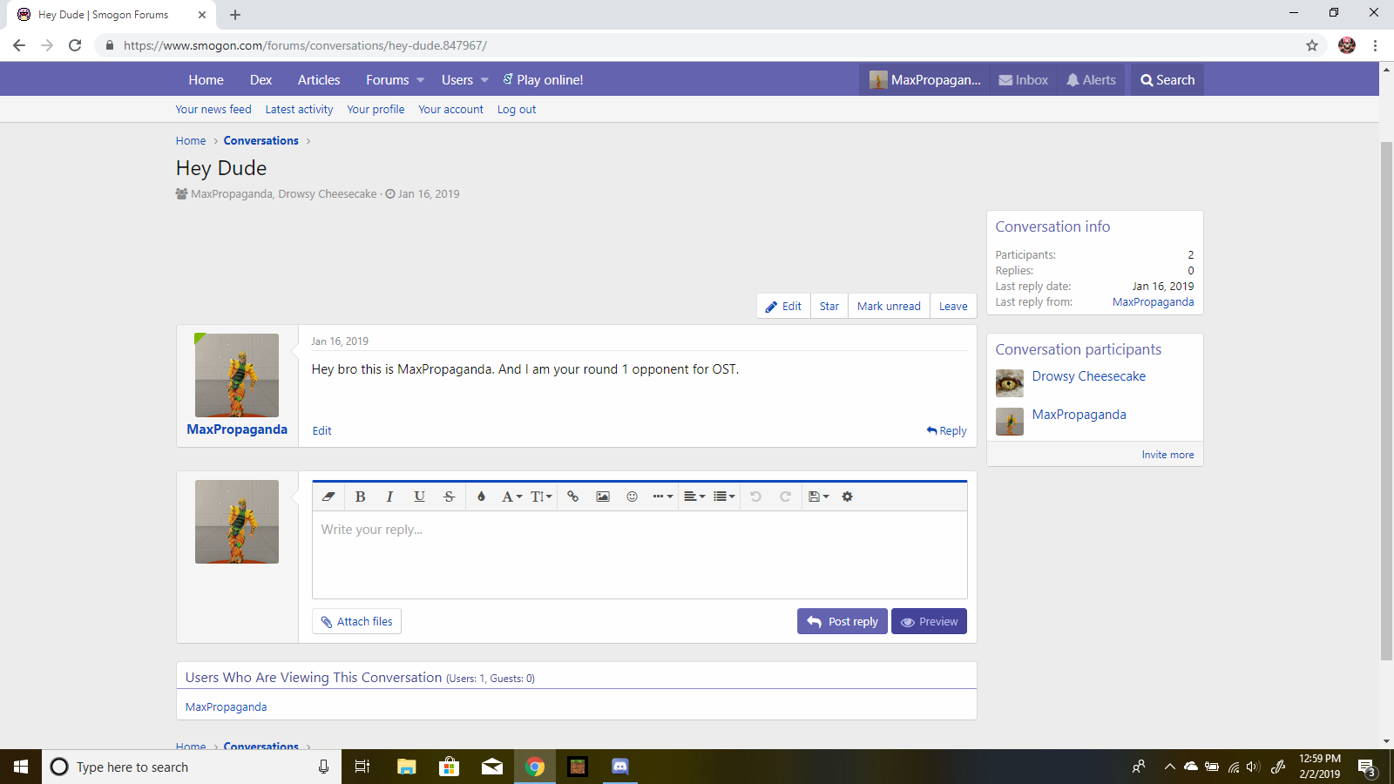
Task: Go to the Dex menu item
Action: [261, 80]
